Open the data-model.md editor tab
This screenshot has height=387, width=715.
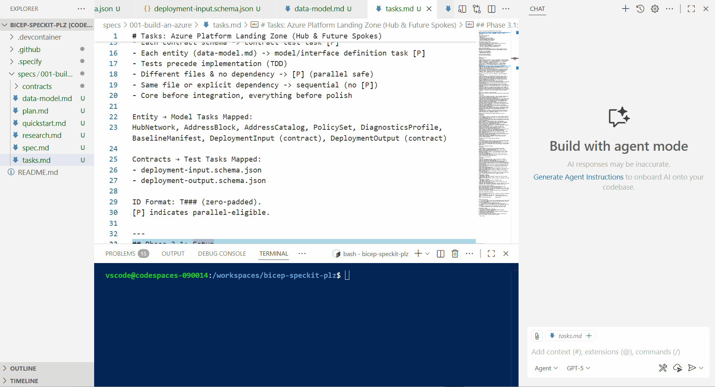[x=319, y=9]
